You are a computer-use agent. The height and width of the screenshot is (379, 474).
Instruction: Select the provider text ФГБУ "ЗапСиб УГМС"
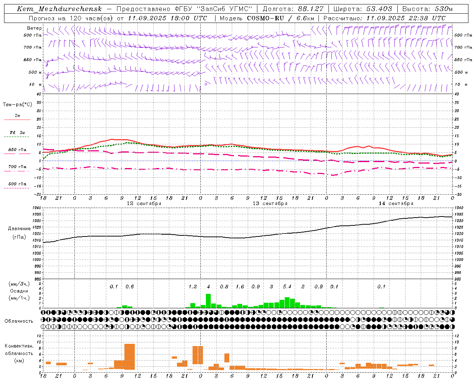tap(213, 9)
